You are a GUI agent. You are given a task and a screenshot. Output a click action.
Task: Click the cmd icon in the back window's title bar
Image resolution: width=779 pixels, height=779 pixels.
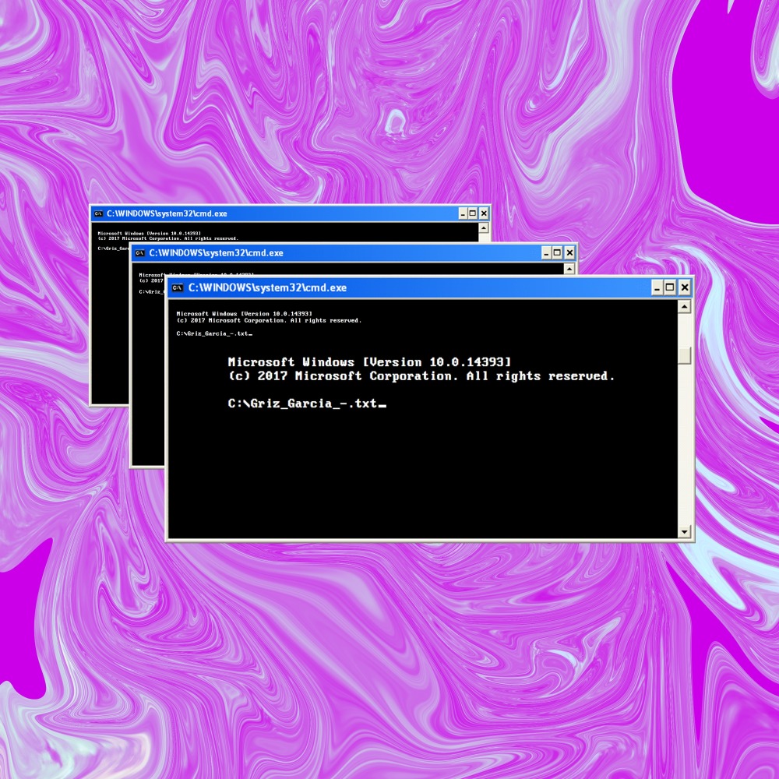(98, 213)
